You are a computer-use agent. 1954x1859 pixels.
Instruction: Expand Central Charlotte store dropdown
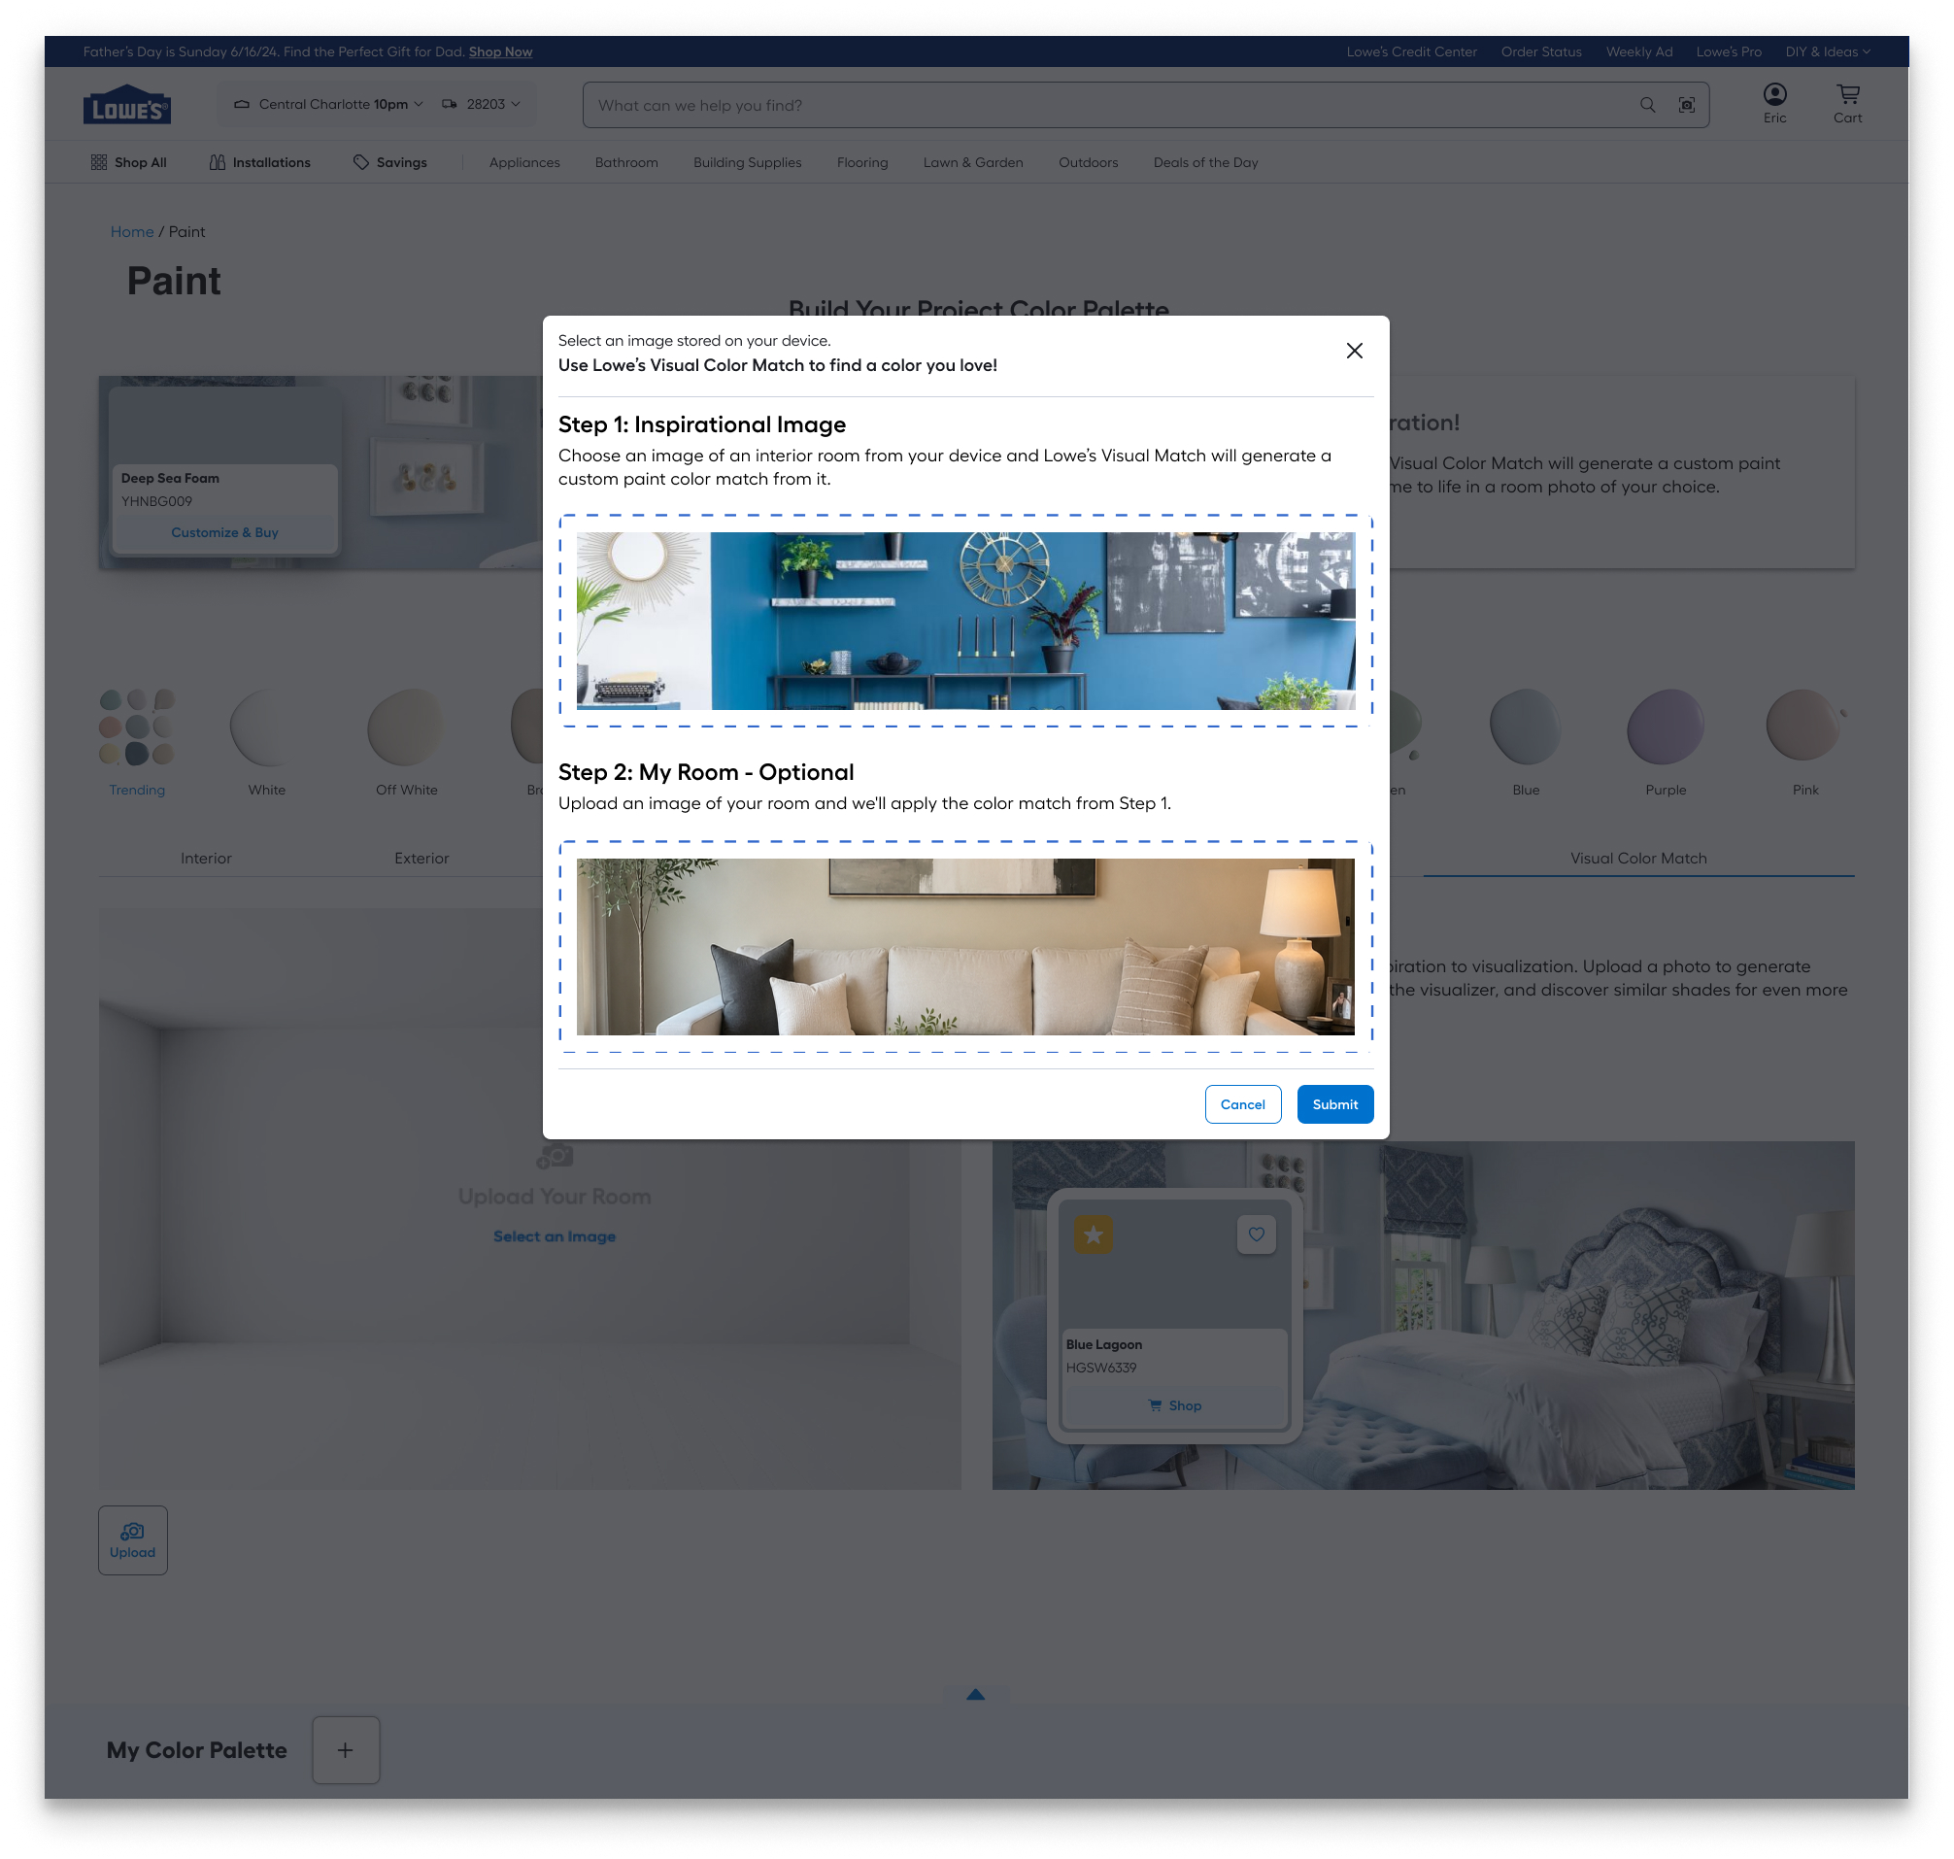pyautogui.click(x=329, y=104)
